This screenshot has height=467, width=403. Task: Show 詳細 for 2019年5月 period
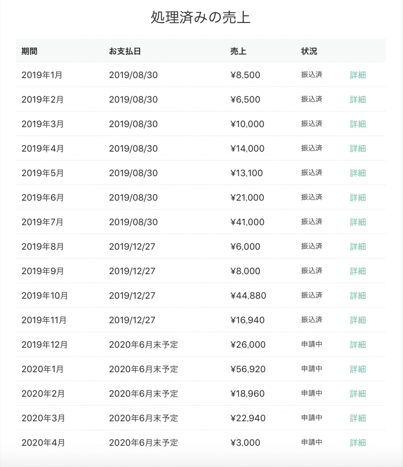(358, 173)
